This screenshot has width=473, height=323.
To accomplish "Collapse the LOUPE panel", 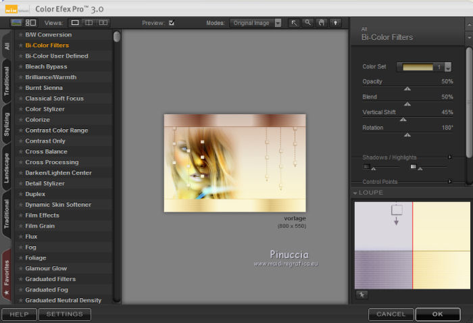I will (x=355, y=193).
